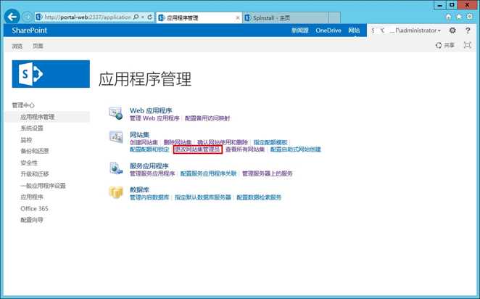Open 配置自助式网站创建 link
This screenshot has height=299, width=480.
point(296,149)
